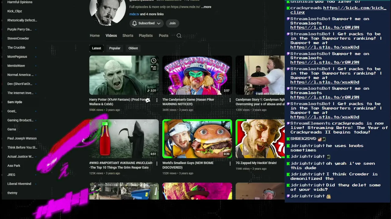
Task: Click Watch Later clock icon on Harry Potter thumbnail
Action: click(x=154, y=61)
